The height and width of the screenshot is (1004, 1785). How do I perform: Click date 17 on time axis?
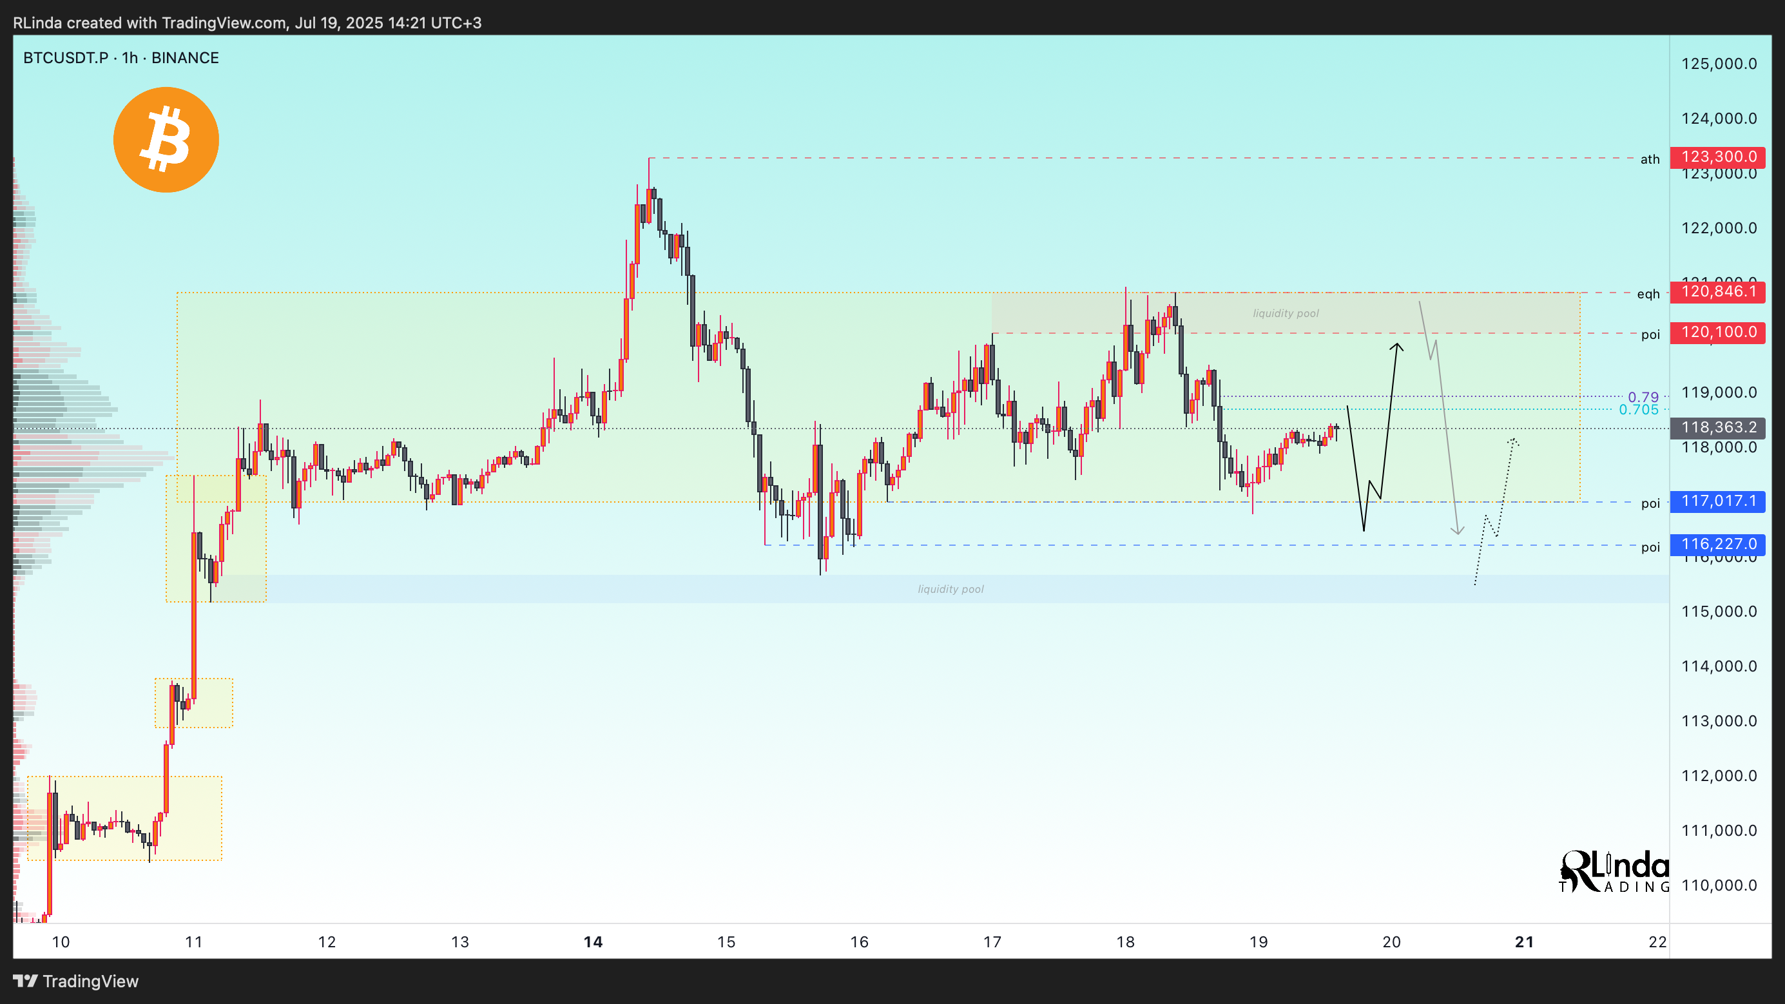(x=992, y=941)
